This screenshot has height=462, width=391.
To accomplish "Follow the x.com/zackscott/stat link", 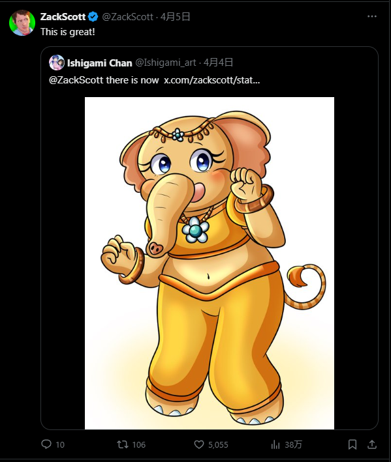I will (x=212, y=80).
